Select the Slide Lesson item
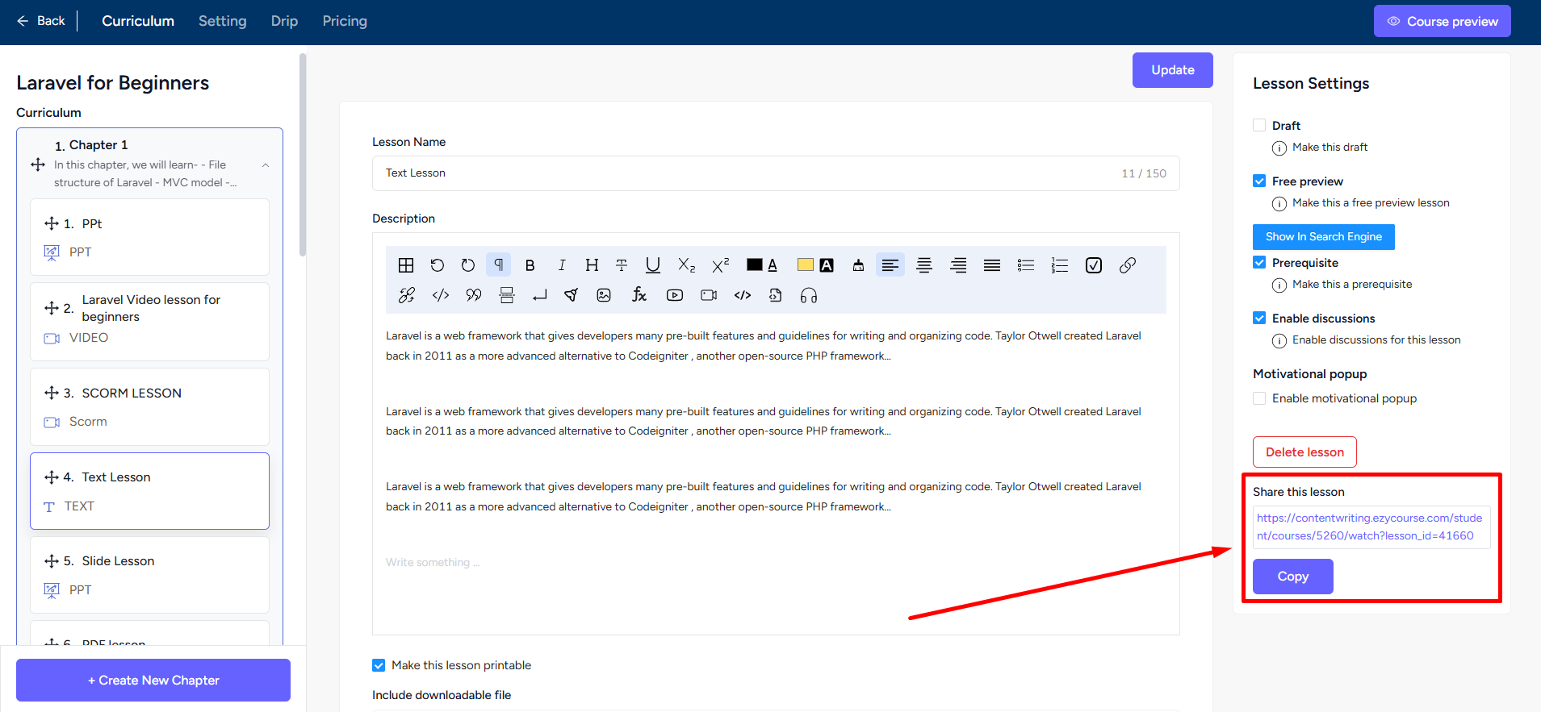Viewport: 1541px width, 712px height. point(149,575)
